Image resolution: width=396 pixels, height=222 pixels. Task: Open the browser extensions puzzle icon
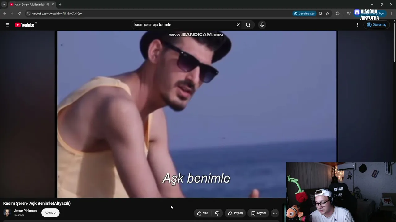[338, 14]
